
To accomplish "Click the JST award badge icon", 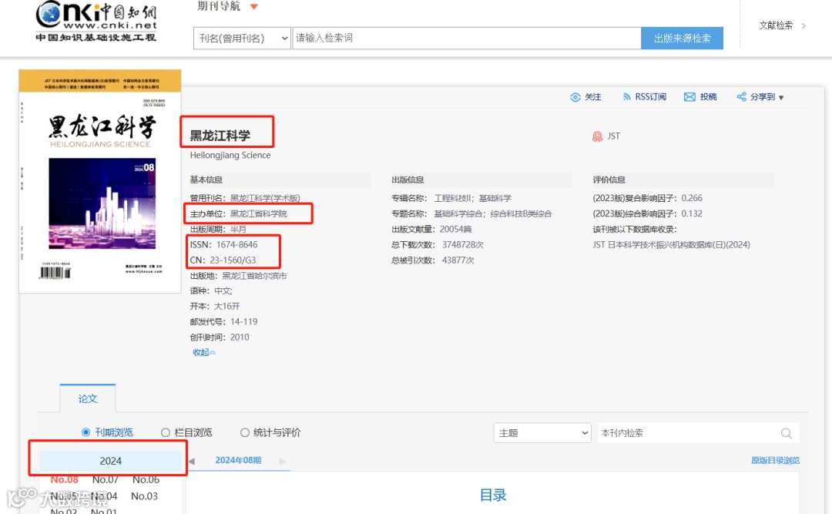I will [598, 136].
